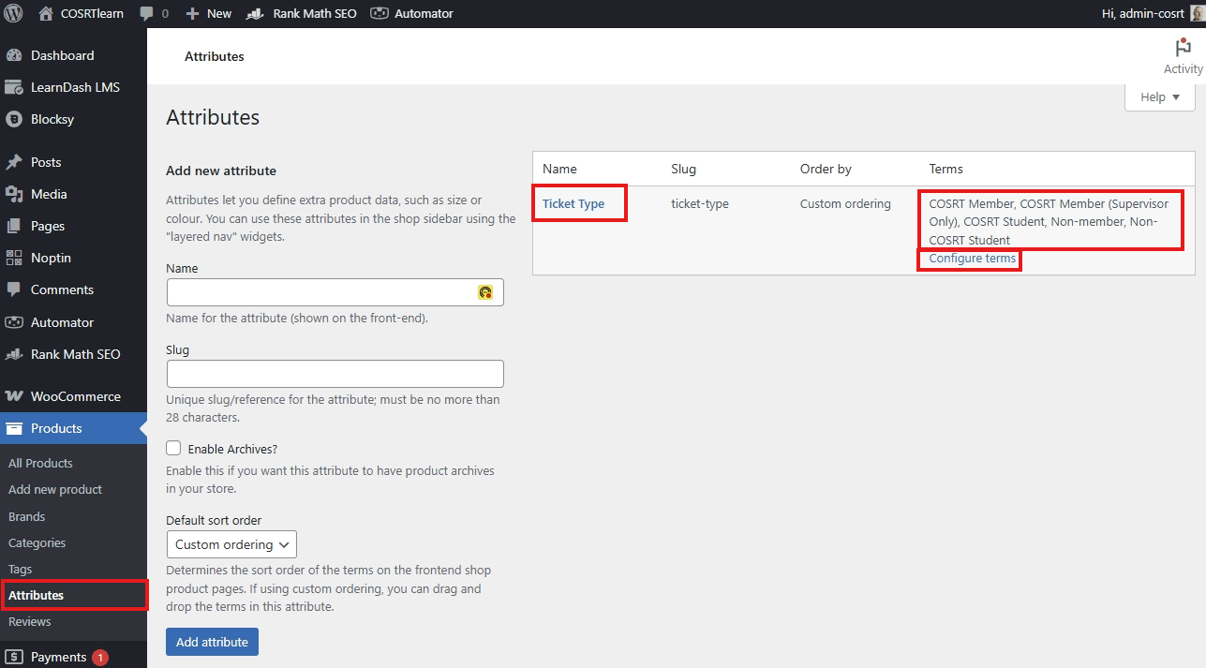Click the plus New icon in admin bar
This screenshot has width=1206, height=668.
click(x=193, y=13)
